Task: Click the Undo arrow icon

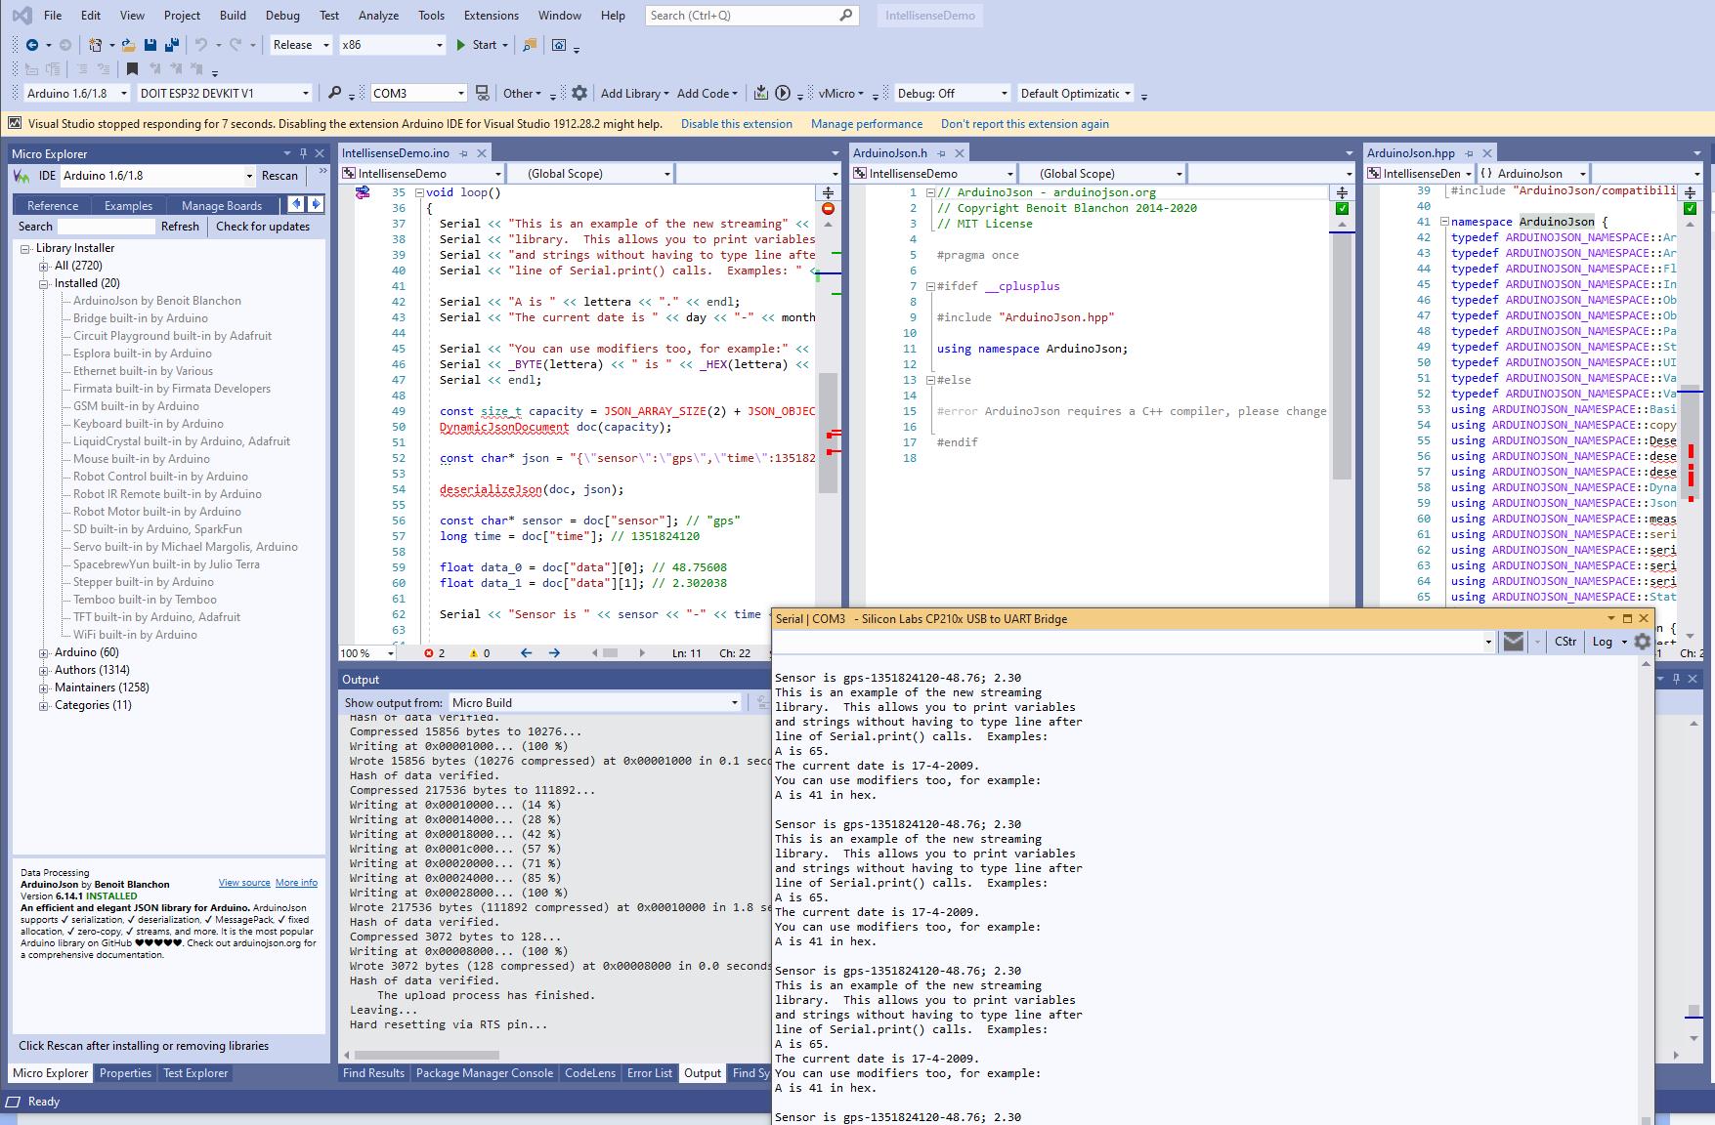Action: (x=201, y=45)
